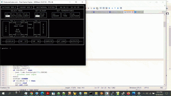Image resolution: width=171 pixels, height=96 pixels.
Task: Click the editor vertical scrollbar thumb
Action: [165, 24]
